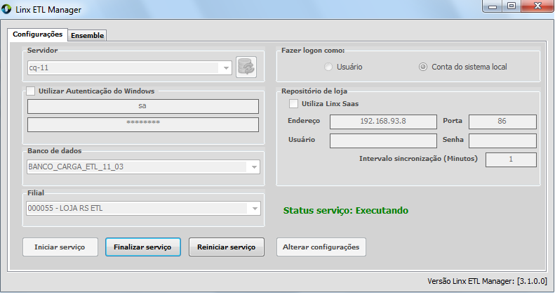Click the Porta field showing 86
The height and width of the screenshot is (293, 555).
pyautogui.click(x=502, y=122)
